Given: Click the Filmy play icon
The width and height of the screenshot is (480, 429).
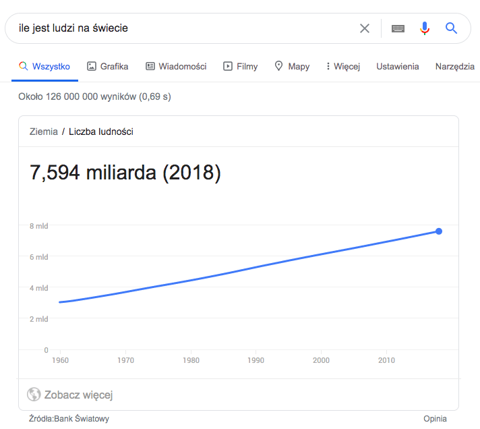Looking at the screenshot, I should (x=228, y=66).
